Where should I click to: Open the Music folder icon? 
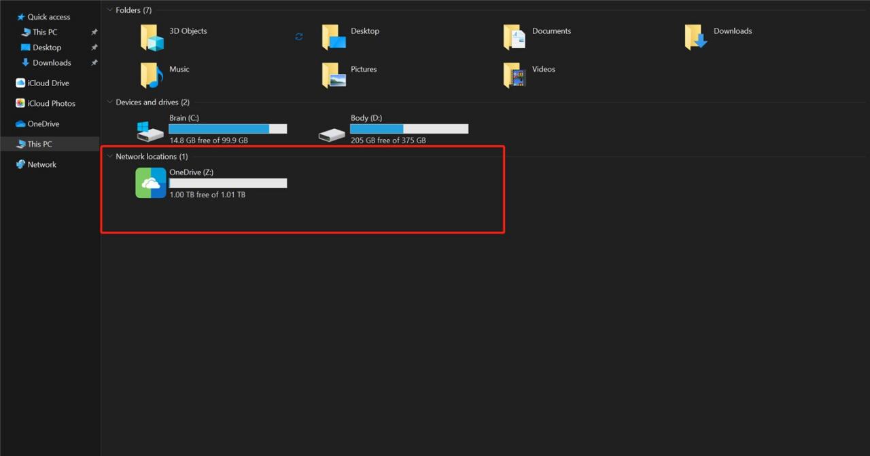(x=152, y=75)
